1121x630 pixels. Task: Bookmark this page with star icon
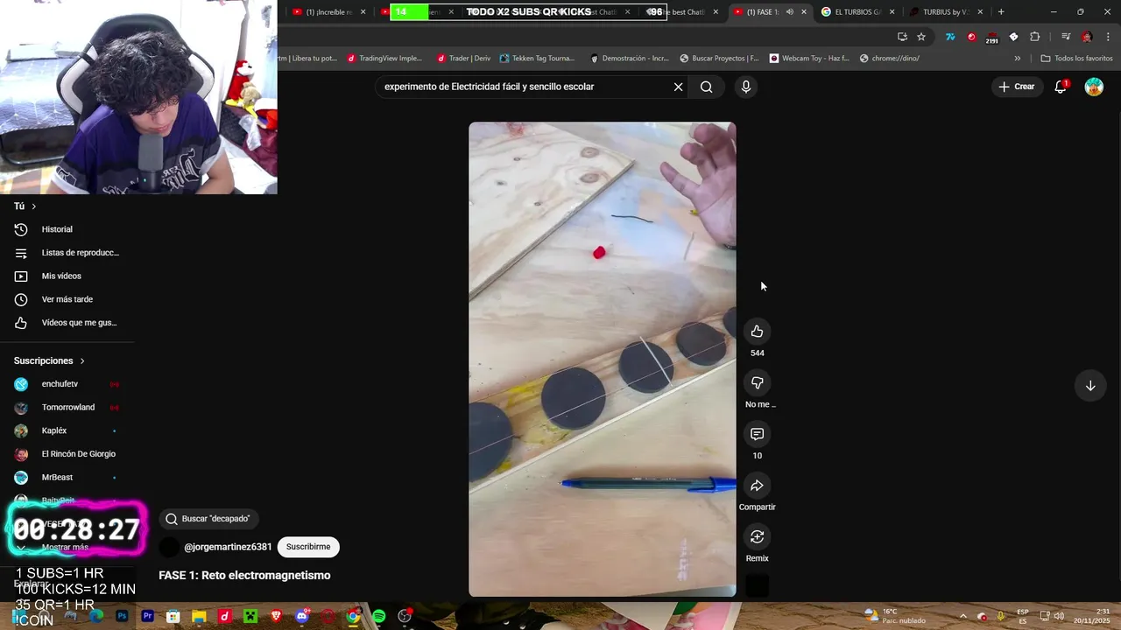click(x=921, y=37)
